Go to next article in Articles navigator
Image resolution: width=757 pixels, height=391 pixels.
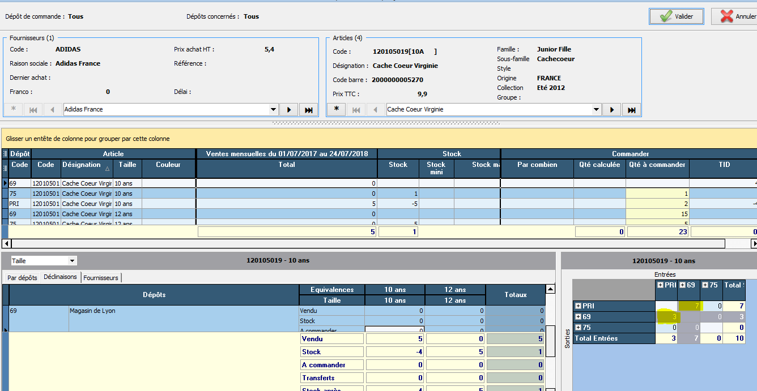pyautogui.click(x=611, y=110)
